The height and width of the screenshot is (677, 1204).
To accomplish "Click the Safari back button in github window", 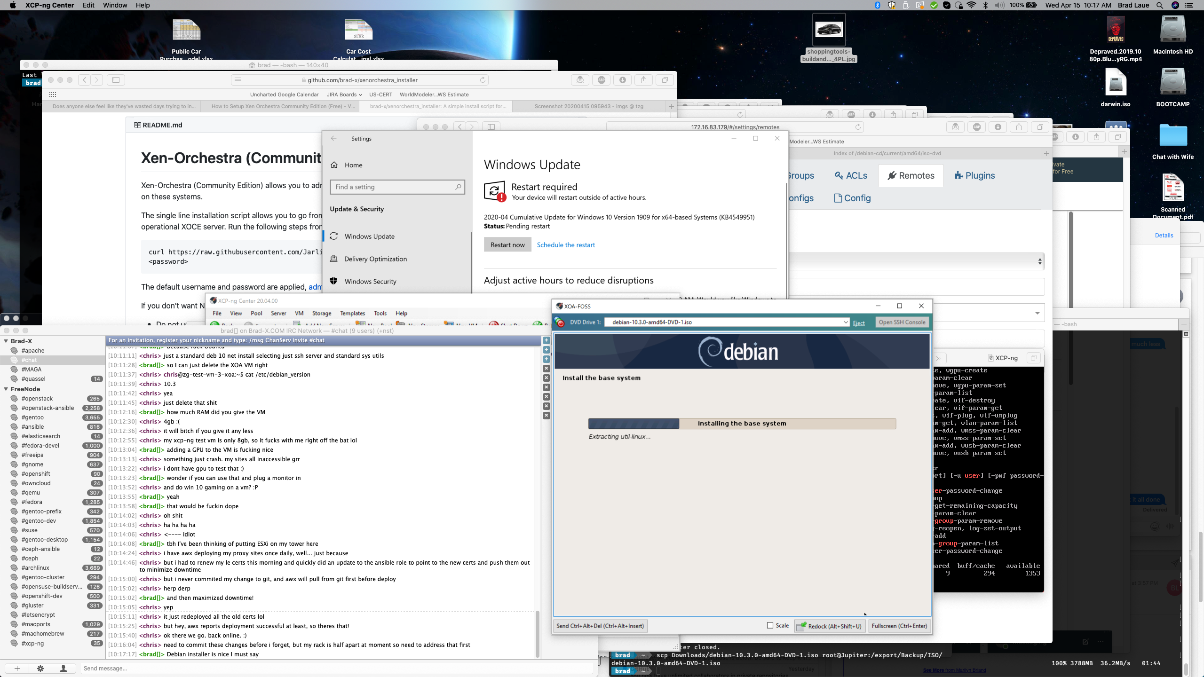I will [85, 80].
